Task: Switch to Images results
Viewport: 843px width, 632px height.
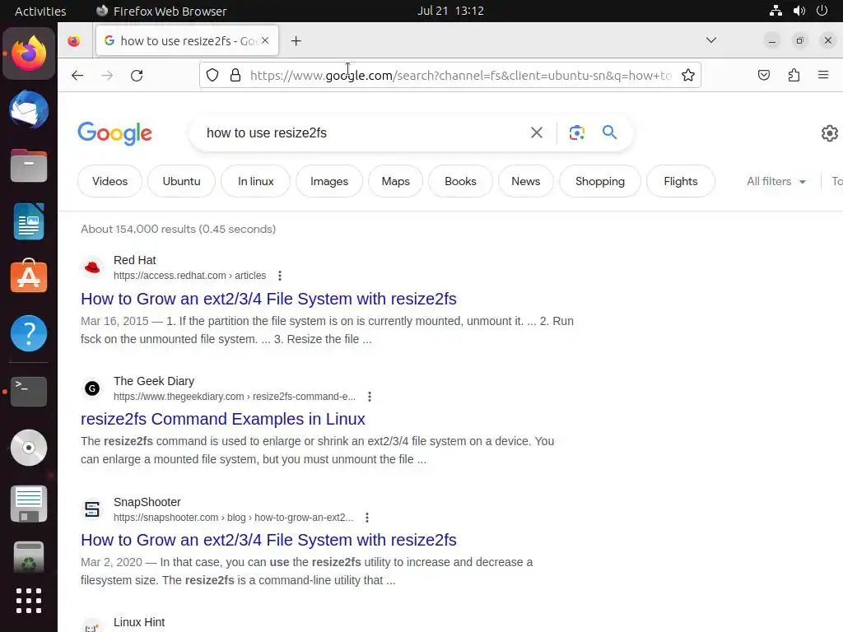Action: pyautogui.click(x=329, y=181)
